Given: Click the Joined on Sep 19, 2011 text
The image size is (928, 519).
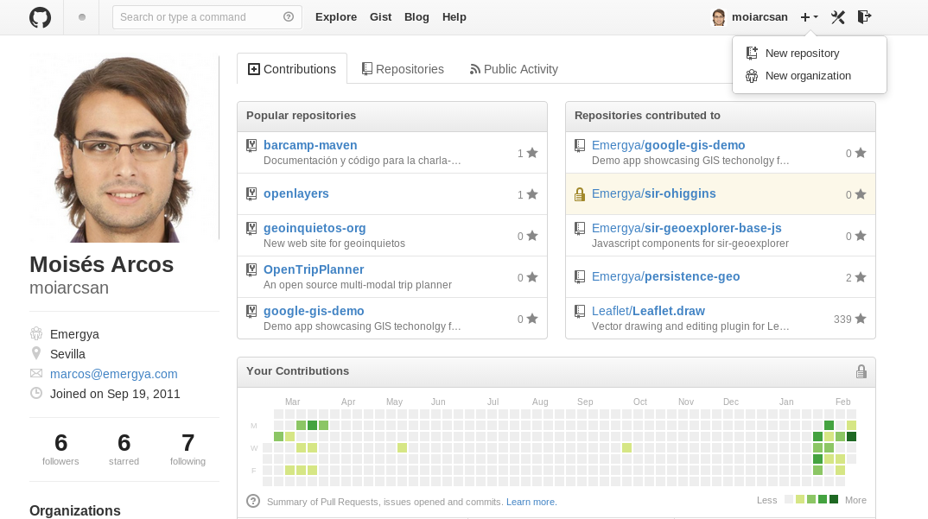Looking at the screenshot, I should [115, 394].
